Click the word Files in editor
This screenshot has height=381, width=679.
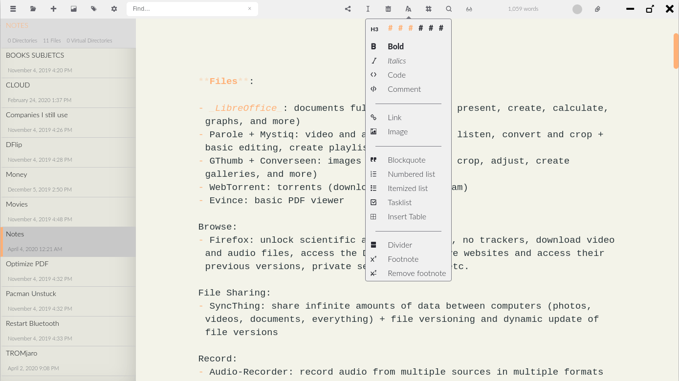click(x=223, y=82)
